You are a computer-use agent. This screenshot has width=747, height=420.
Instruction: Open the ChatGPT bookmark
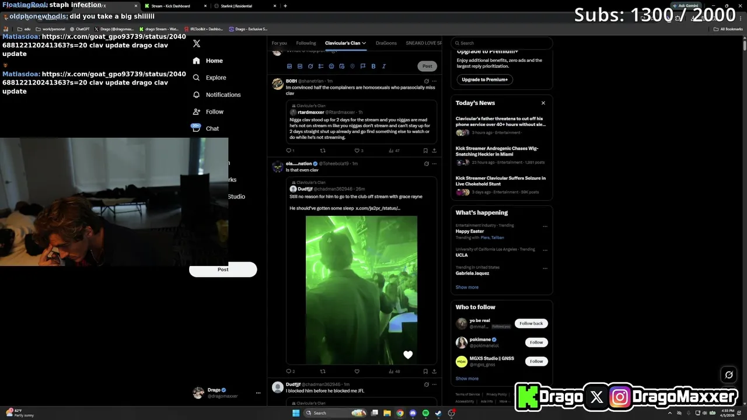80,29
